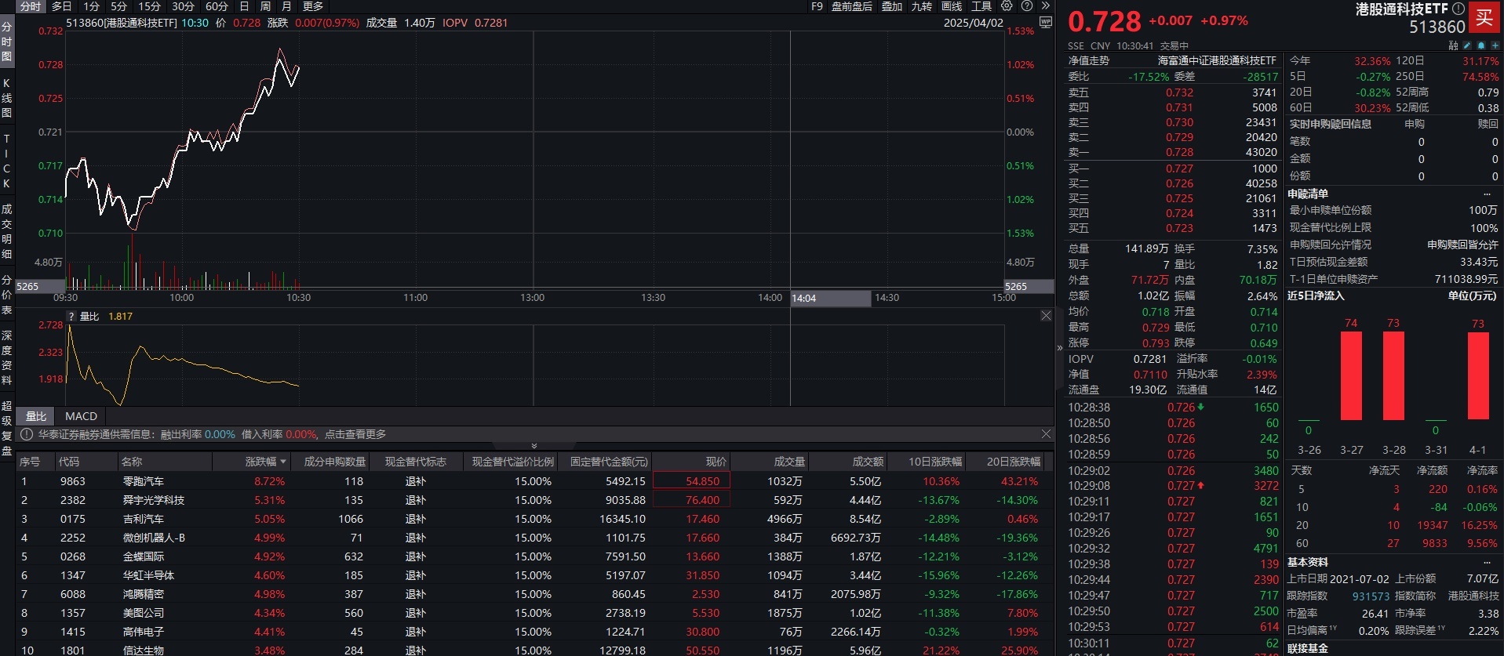Click the info icon next to 港股通科技ETF
This screenshot has width=1504, height=656.
click(x=1458, y=9)
